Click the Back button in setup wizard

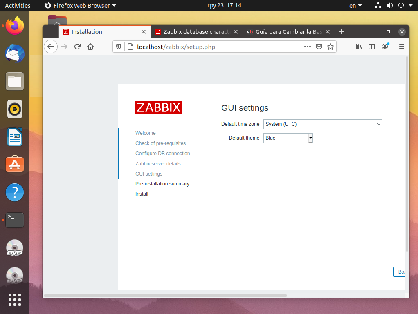tap(399, 272)
